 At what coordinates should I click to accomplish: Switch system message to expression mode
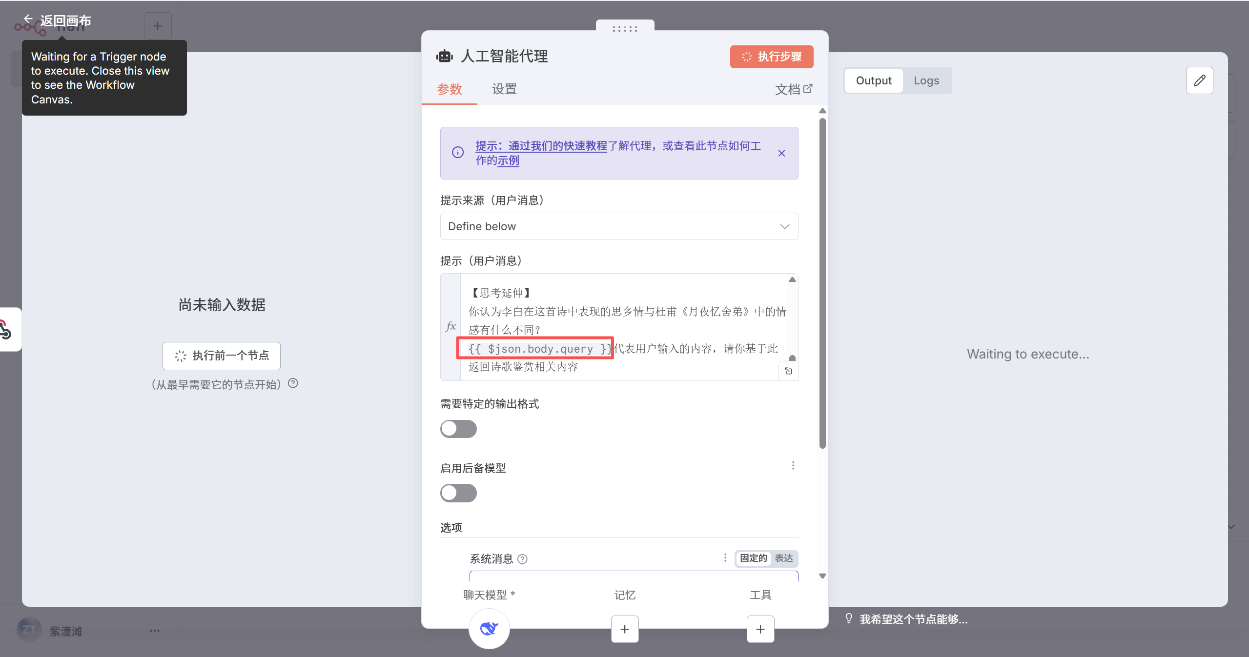[x=784, y=558]
